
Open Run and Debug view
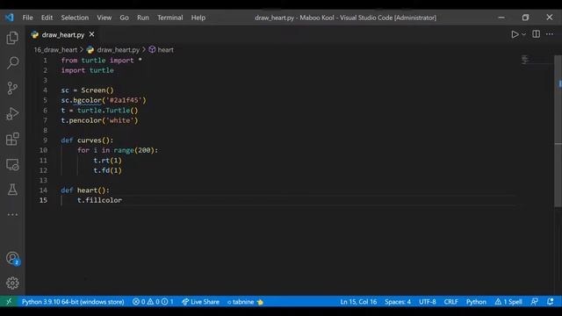point(12,113)
